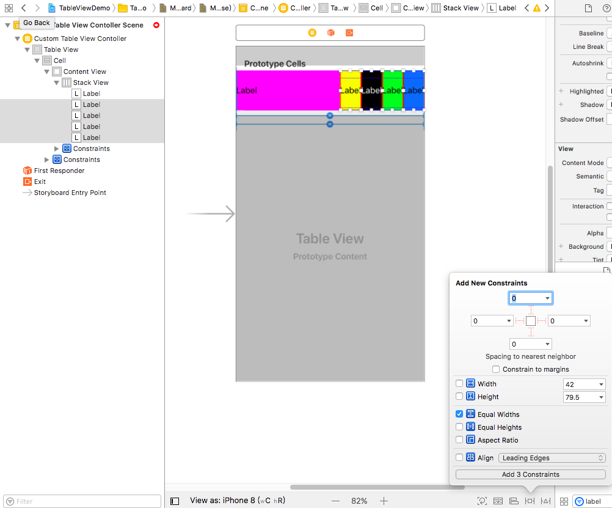This screenshot has width=612, height=508.
Task: Select TableViewDemo in the jump bar
Action: pyautogui.click(x=79, y=8)
